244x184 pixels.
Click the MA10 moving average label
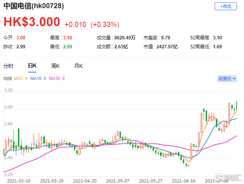38,78
